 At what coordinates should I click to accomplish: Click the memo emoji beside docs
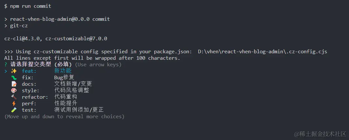click(14, 84)
